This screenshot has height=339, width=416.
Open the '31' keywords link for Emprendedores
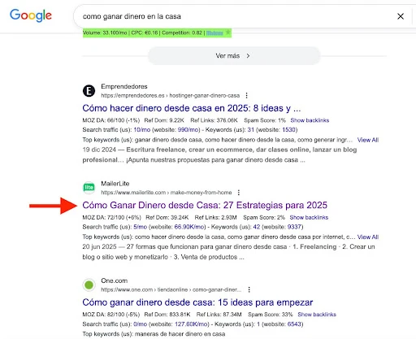tap(251, 130)
